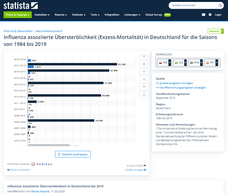228x194 pixels.
Task: Click the Gesundheitszustand breadcrumb link
Action: (x=49, y=31)
